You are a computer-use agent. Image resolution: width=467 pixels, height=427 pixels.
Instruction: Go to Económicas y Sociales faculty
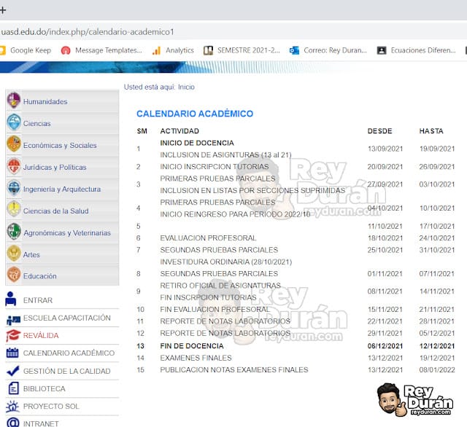click(60, 146)
